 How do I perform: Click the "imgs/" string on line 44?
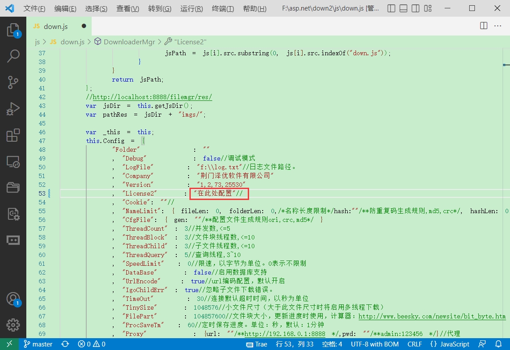(x=192, y=114)
